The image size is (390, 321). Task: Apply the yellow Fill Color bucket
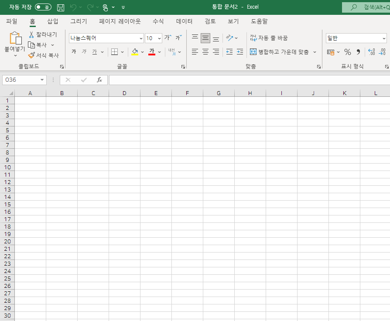pos(135,52)
